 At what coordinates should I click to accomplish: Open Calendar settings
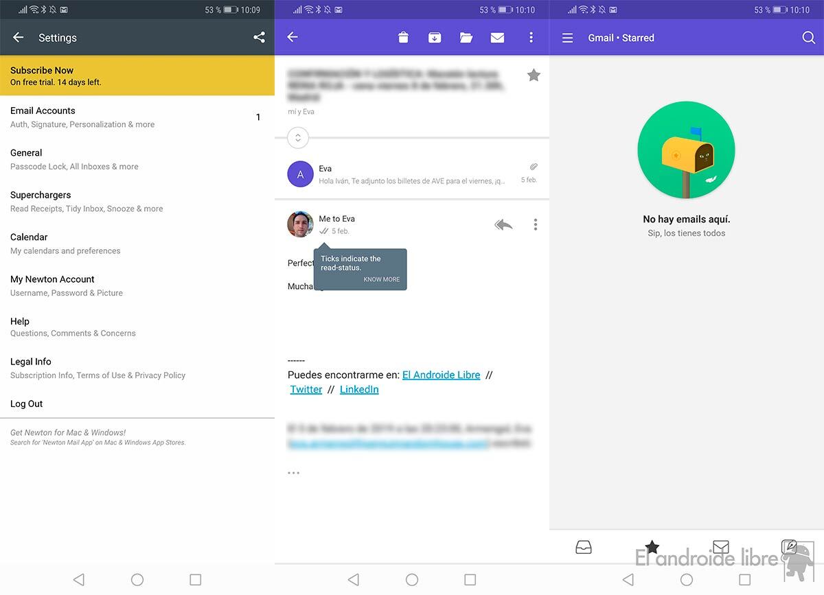137,244
